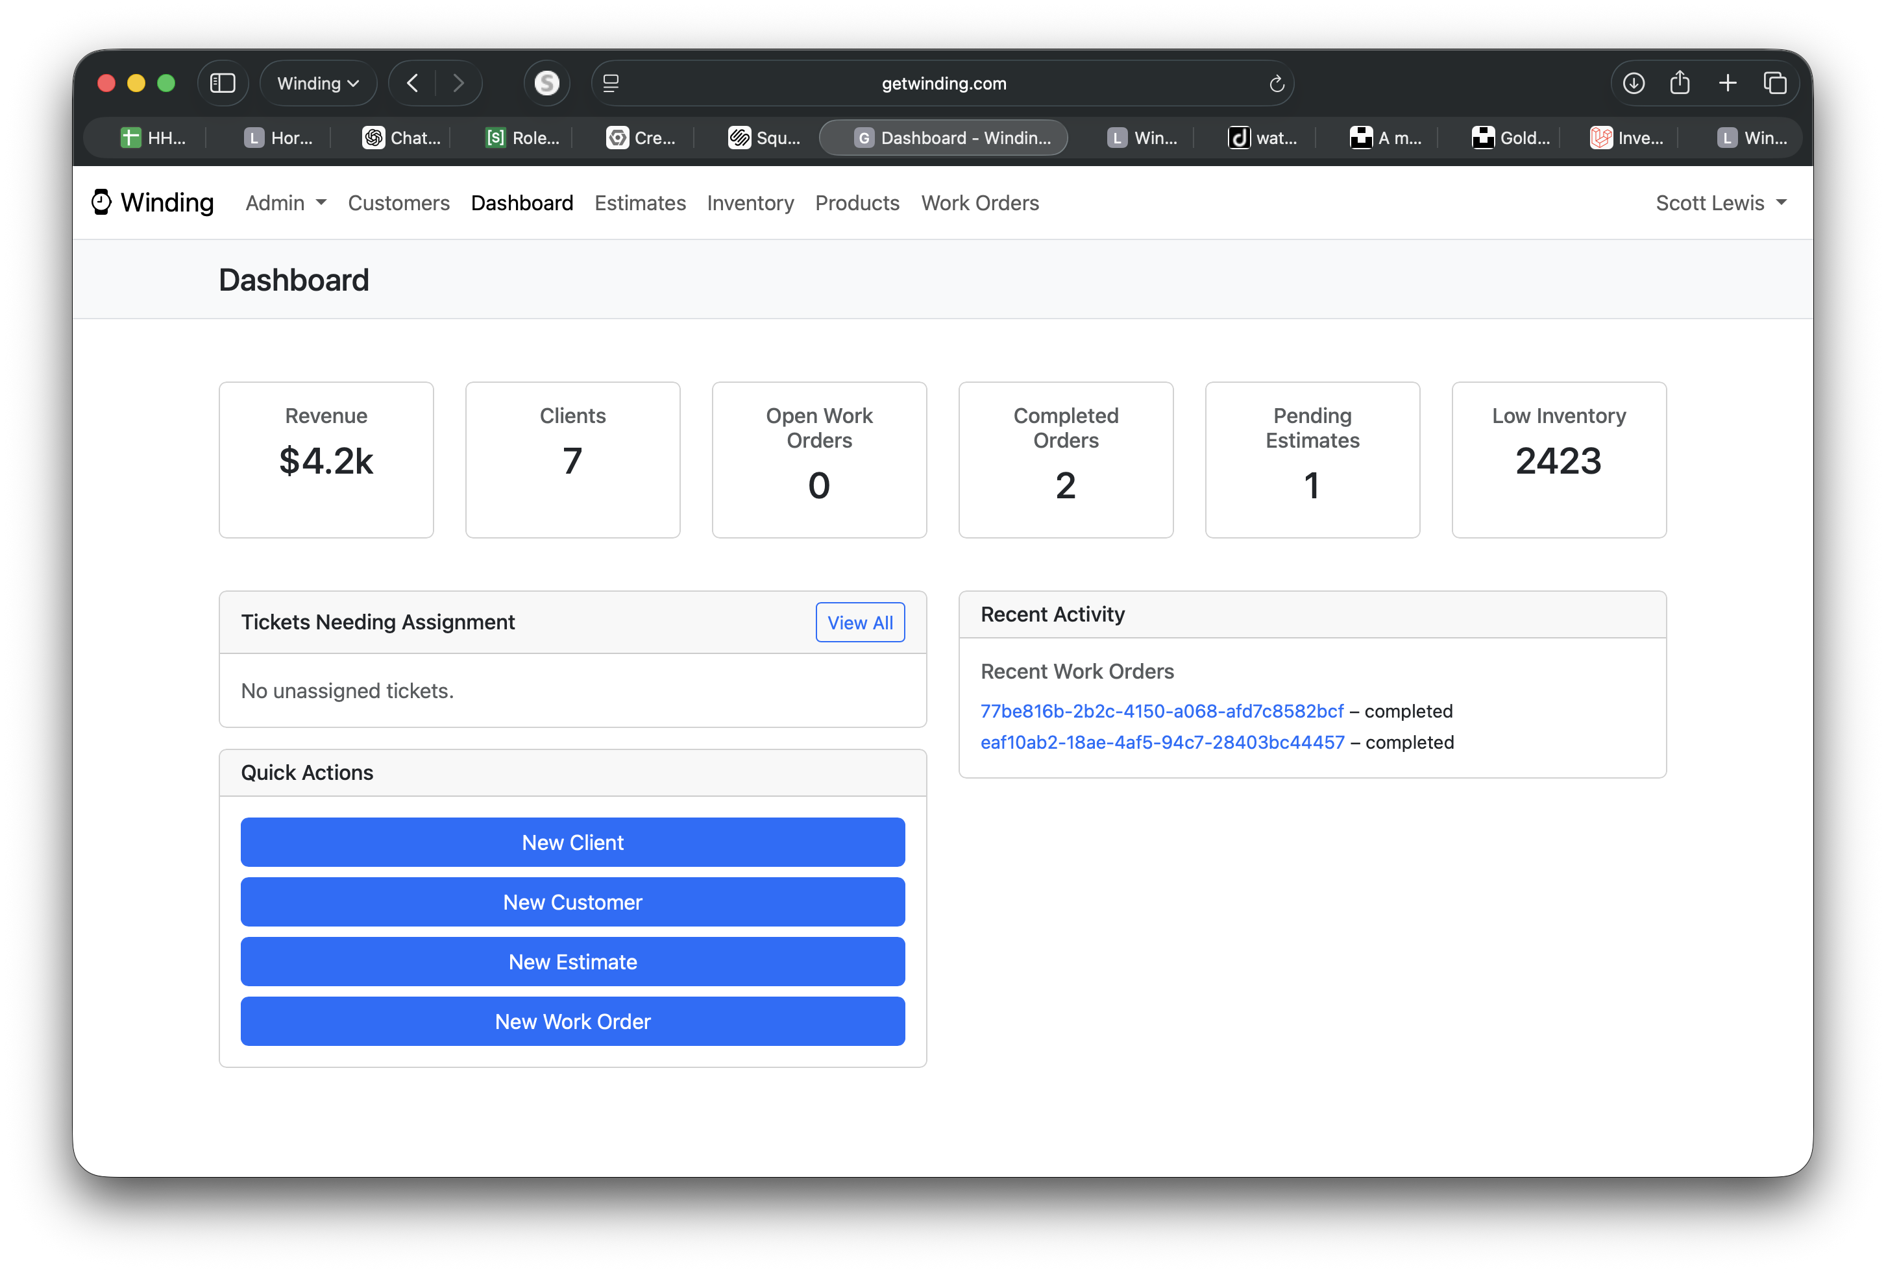
Task: Toggle the browser sidebar icon
Action: (x=223, y=82)
